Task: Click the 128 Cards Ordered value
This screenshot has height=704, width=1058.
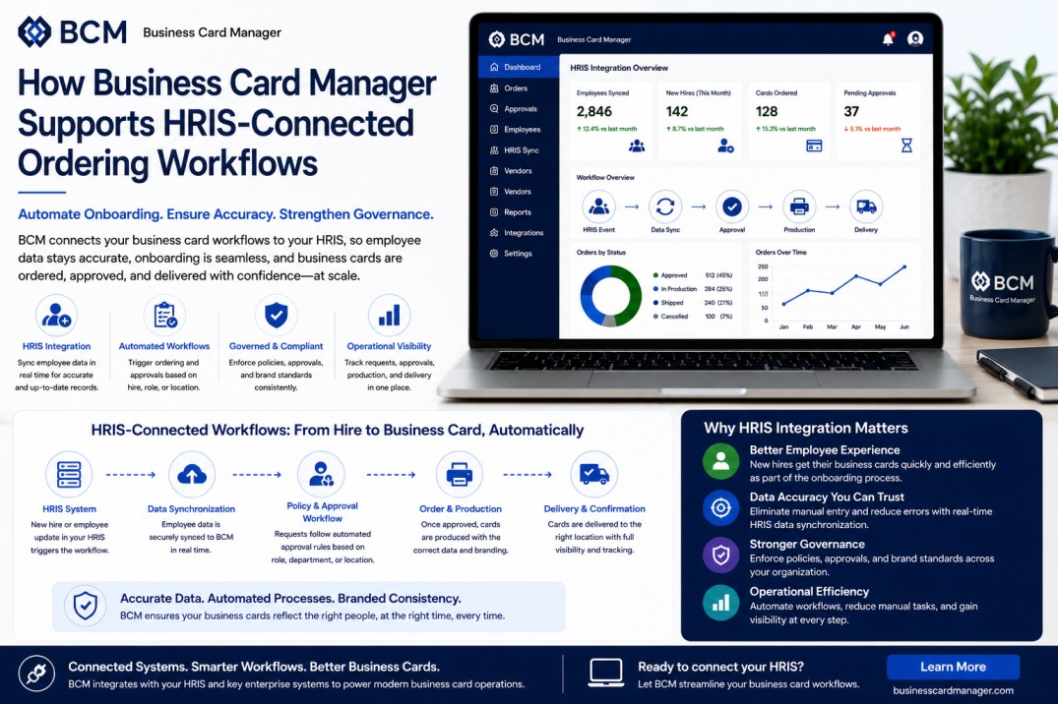Action: click(x=767, y=111)
